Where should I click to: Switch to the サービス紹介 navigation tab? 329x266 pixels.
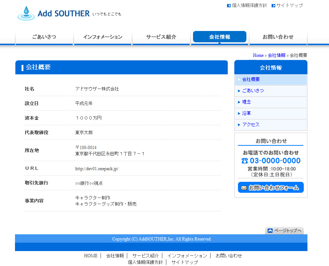161,37
